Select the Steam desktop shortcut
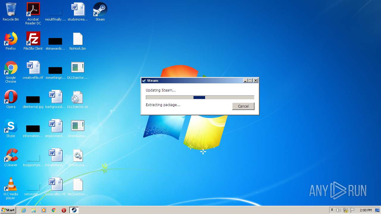The width and height of the screenshot is (381, 214). (100, 12)
